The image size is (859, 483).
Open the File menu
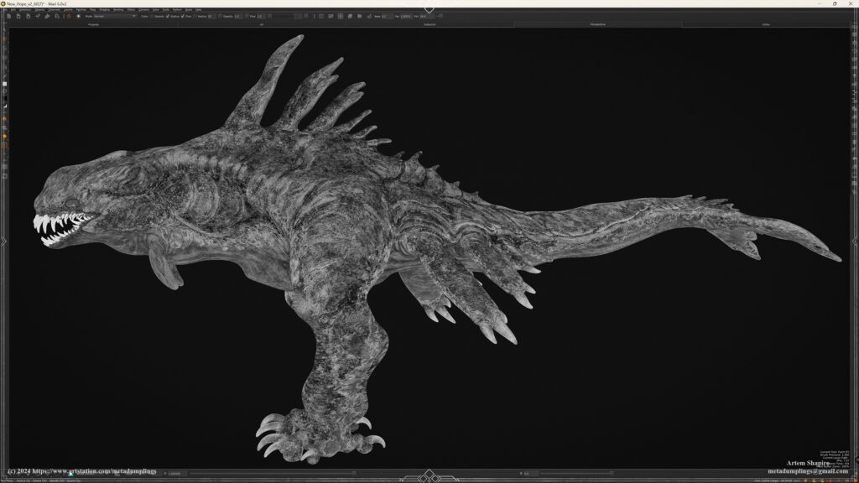5,9
